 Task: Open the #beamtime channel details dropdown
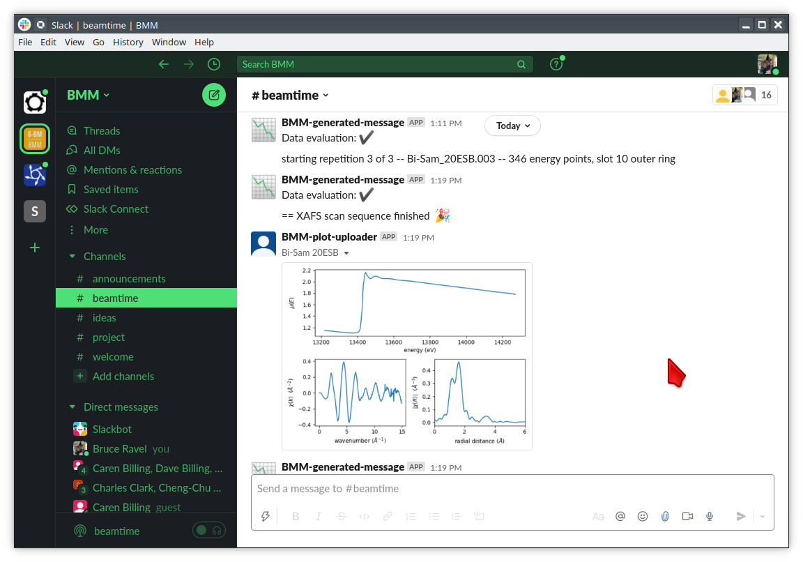point(291,96)
